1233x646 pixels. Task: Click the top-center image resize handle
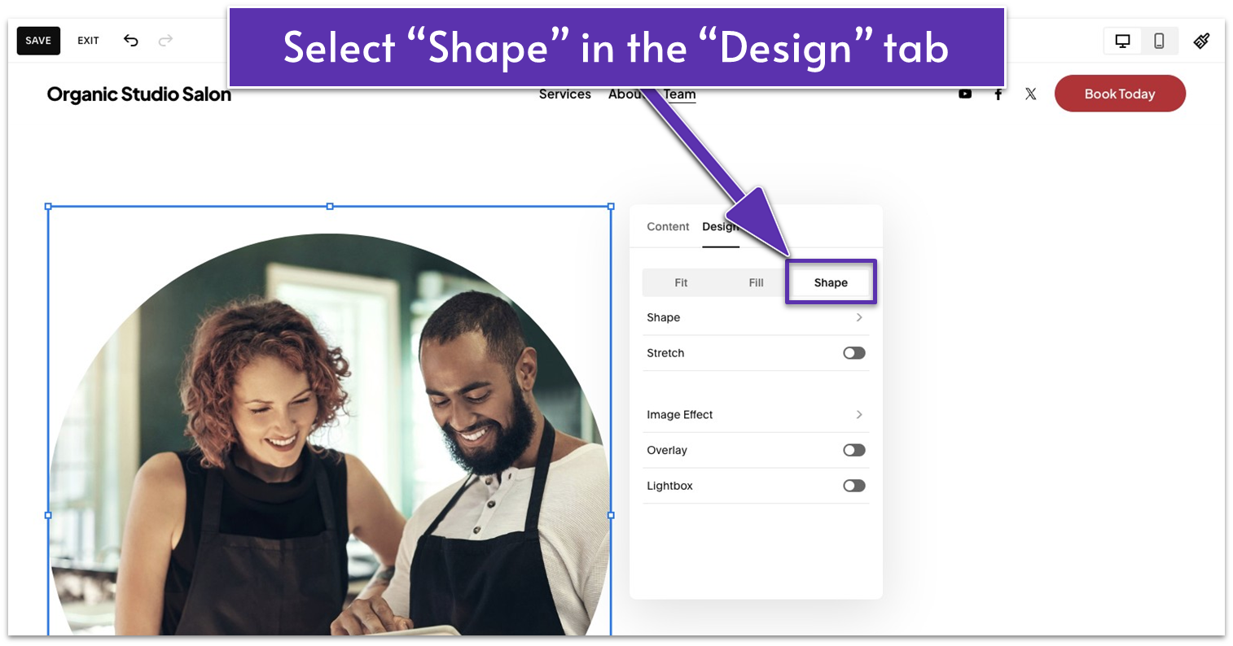click(330, 207)
